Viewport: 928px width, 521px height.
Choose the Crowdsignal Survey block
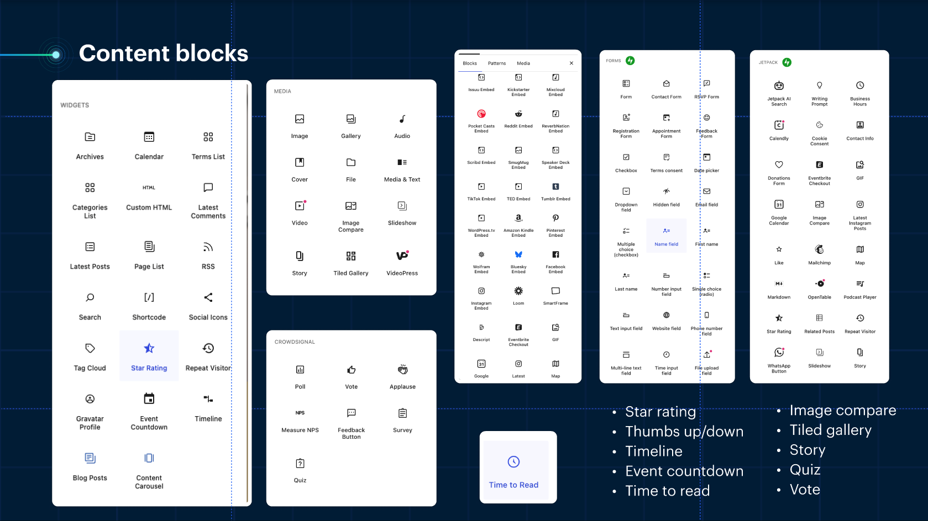(402, 421)
